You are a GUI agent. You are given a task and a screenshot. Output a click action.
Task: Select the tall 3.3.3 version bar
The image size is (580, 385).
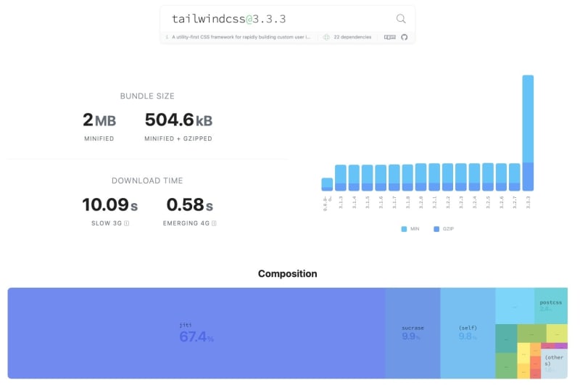coord(528,133)
